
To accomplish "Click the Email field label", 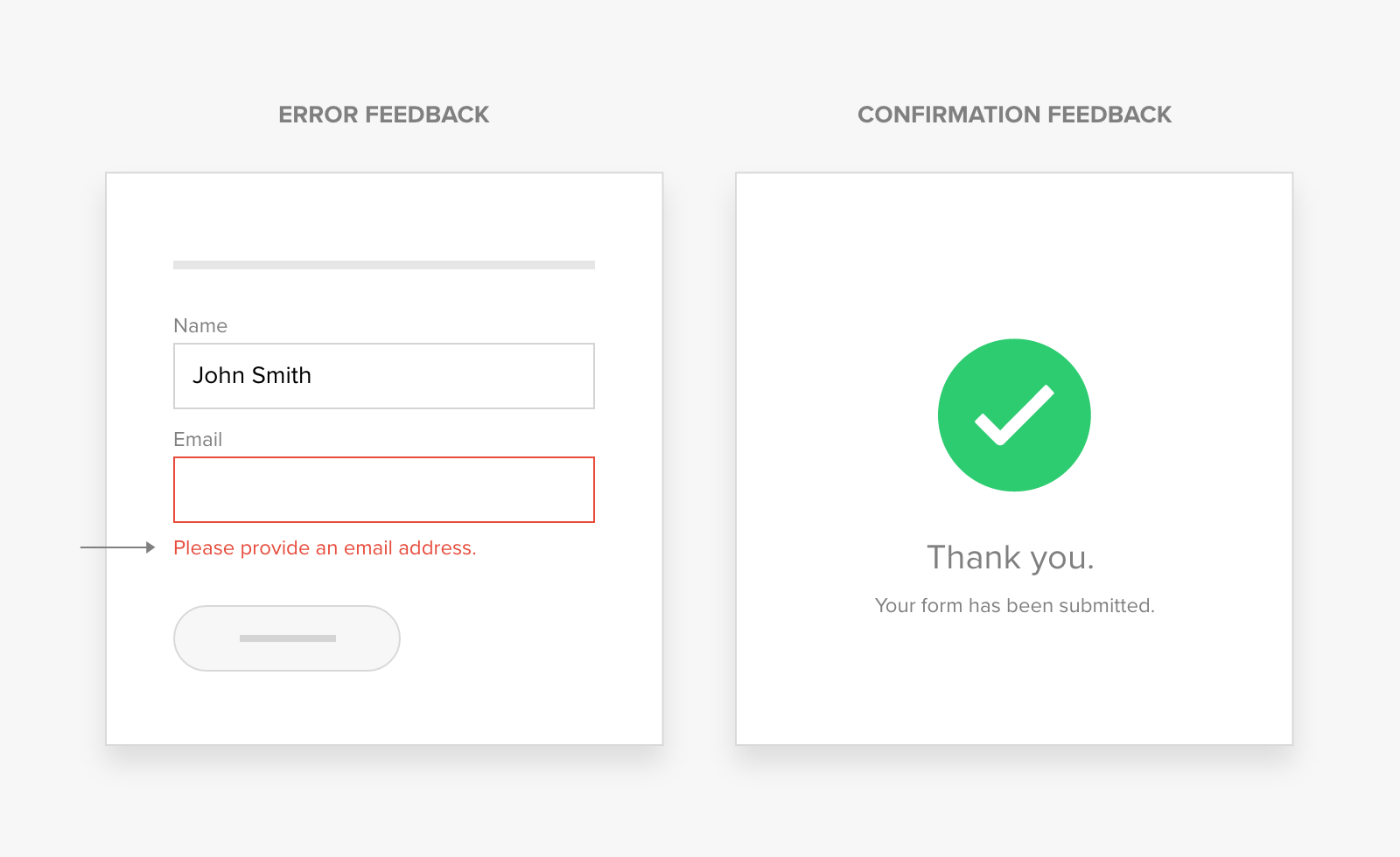I will click(198, 439).
